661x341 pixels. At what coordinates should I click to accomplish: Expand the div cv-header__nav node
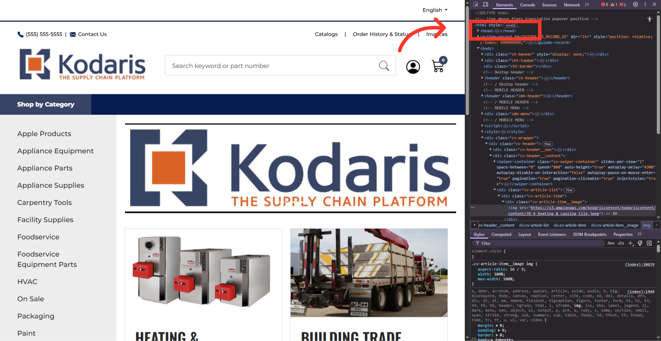[491, 150]
